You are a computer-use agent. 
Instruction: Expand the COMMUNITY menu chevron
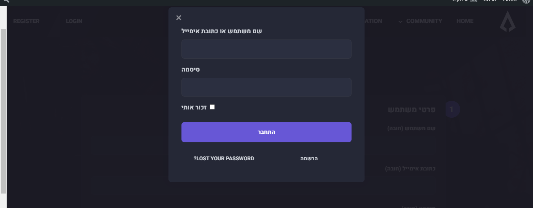(400, 22)
